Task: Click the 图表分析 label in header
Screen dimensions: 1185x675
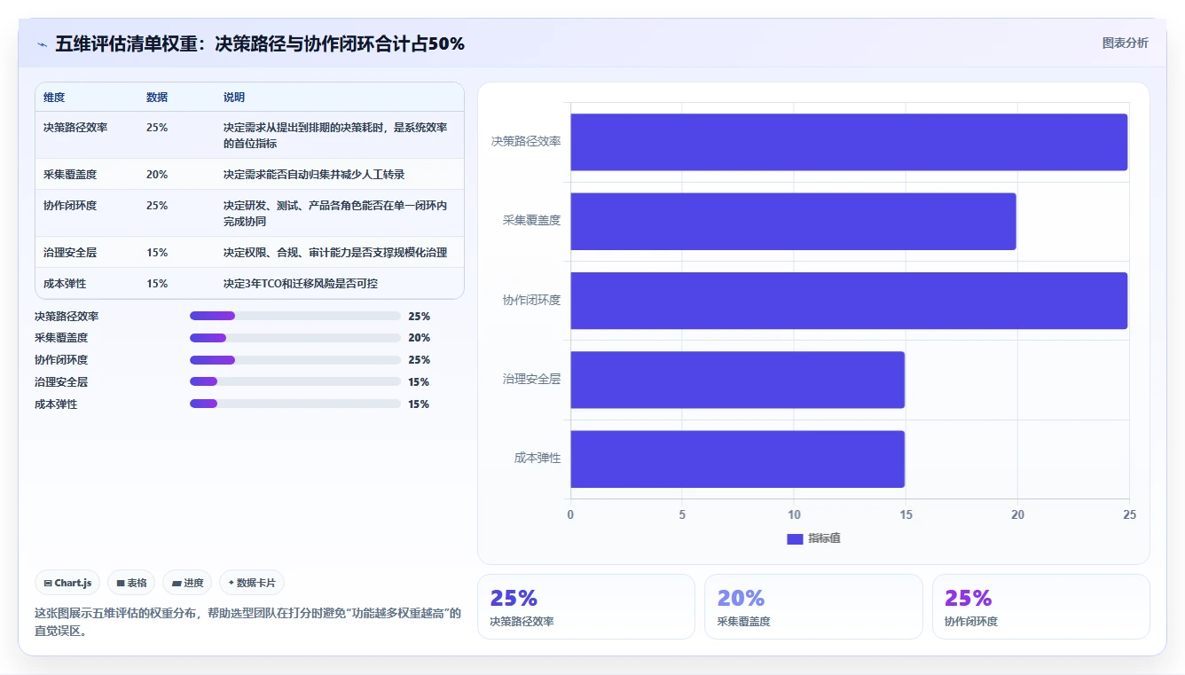Action: click(1125, 43)
